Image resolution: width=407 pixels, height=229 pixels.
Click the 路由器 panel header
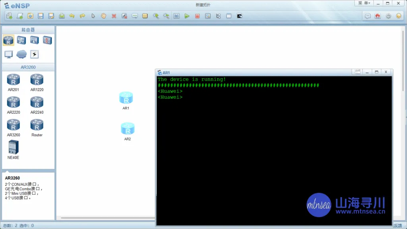click(x=28, y=29)
